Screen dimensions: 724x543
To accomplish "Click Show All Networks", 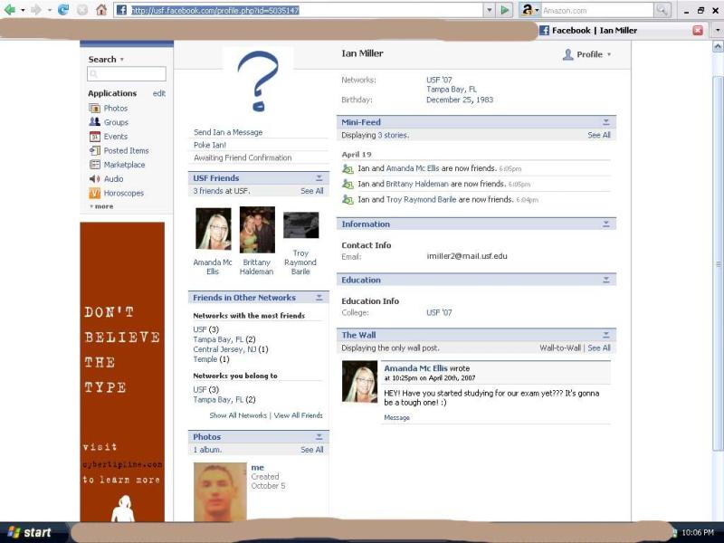I will pyautogui.click(x=238, y=415).
